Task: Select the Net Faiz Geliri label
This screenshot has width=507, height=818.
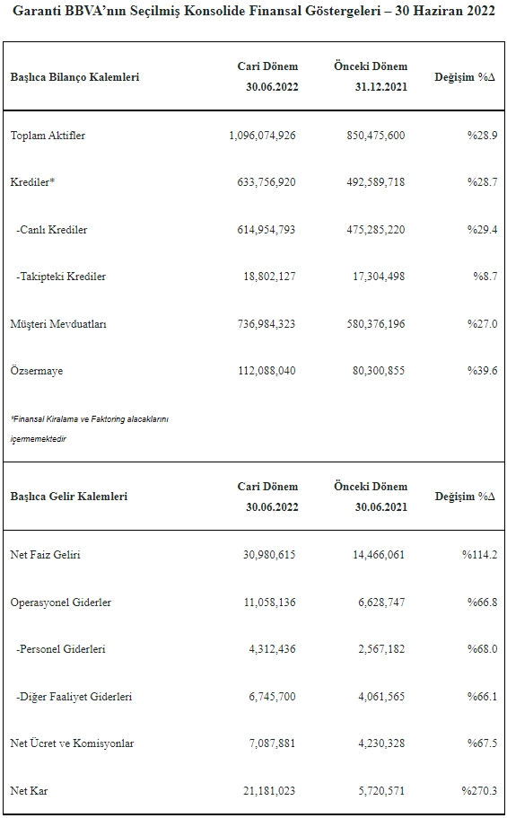Action: point(46,555)
